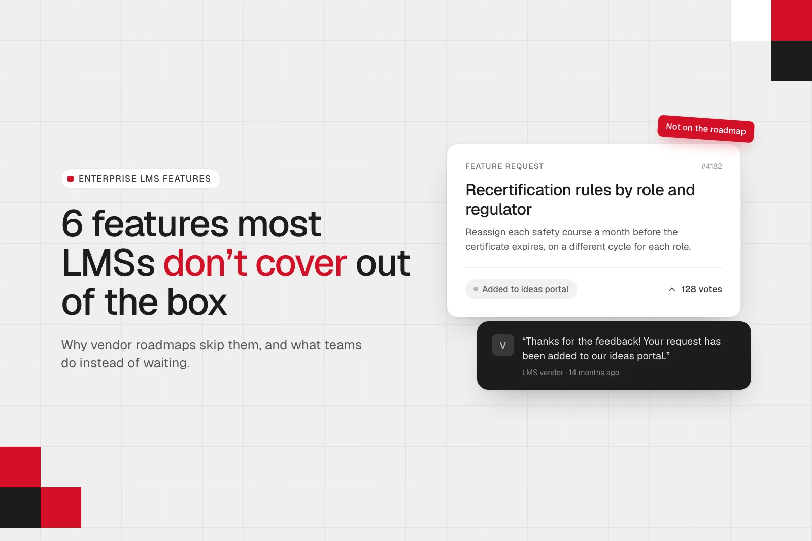The height and width of the screenshot is (541, 812).
Task: Click the red words 'don't cover' in the headline
Action: (x=255, y=263)
